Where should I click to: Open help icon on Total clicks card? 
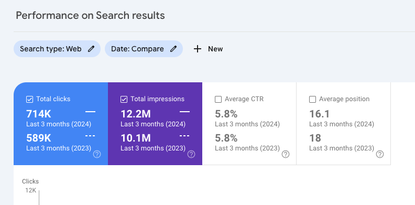97,154
